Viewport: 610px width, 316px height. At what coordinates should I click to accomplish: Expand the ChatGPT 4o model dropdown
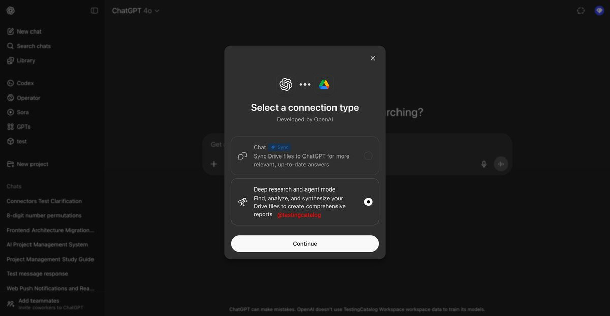pyautogui.click(x=135, y=11)
